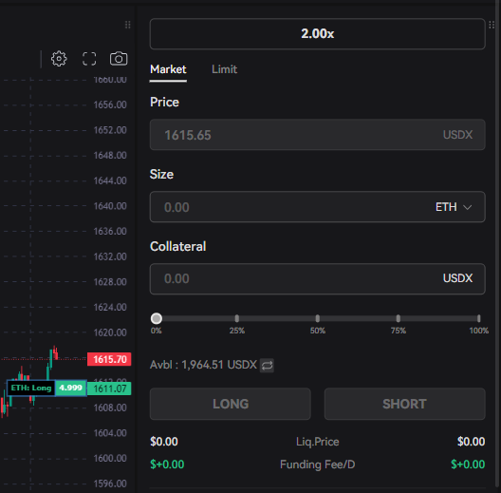Open chart settings gear icon

[59, 59]
